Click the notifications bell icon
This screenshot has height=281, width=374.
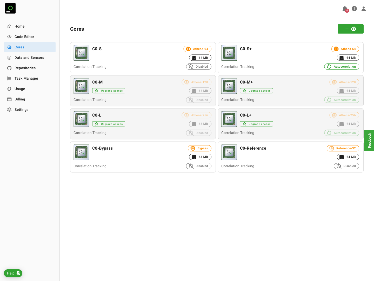tap(345, 9)
